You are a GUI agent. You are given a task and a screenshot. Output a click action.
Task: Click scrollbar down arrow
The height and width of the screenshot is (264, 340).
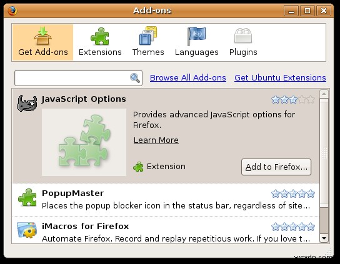tap(324, 238)
